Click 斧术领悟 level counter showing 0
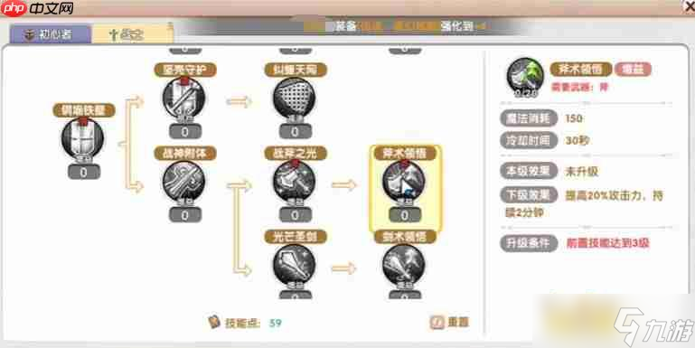Image resolution: width=695 pixels, height=348 pixels. (x=405, y=215)
